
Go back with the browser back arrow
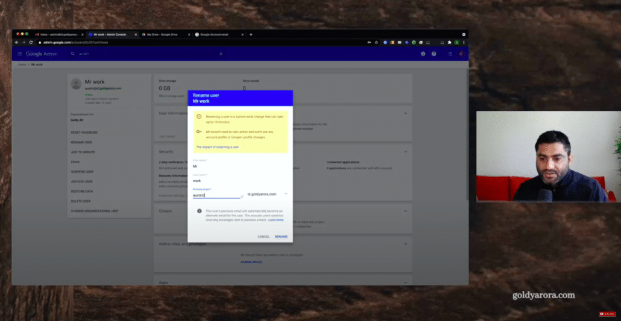(x=17, y=42)
